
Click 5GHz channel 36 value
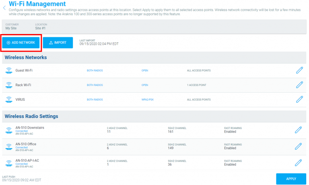[x=170, y=165]
